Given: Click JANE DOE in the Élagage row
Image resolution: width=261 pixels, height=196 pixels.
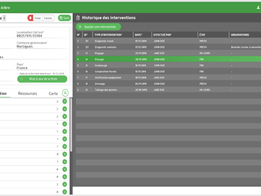Looking at the screenshot, I should [159, 53].
